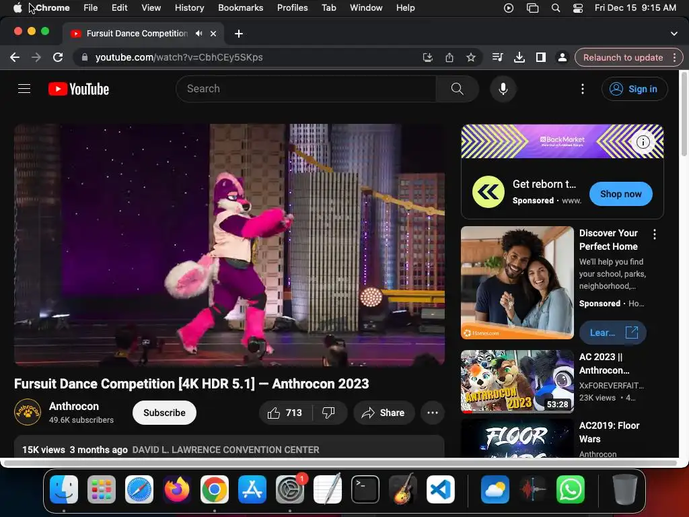The width and height of the screenshot is (689, 517).
Task: Click the Perfect Home ad thumbnail
Action: pyautogui.click(x=517, y=283)
